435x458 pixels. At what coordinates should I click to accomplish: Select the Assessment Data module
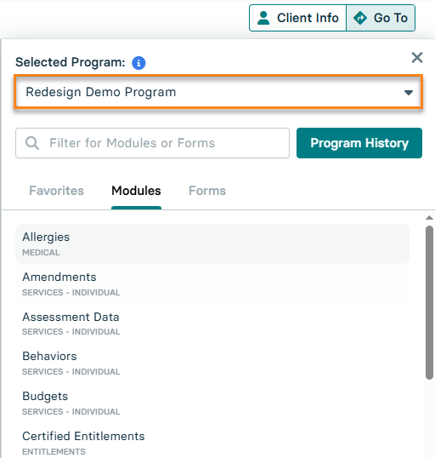[212, 323]
